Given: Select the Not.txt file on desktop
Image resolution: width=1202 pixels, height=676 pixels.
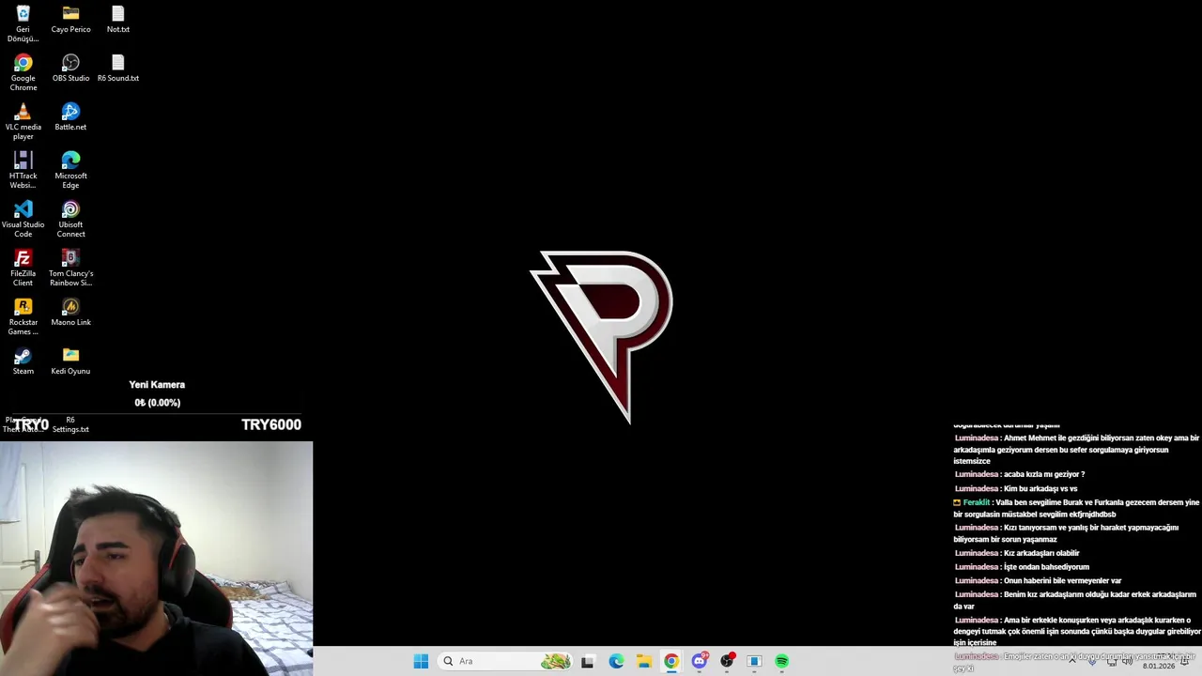Looking at the screenshot, I should pyautogui.click(x=117, y=19).
